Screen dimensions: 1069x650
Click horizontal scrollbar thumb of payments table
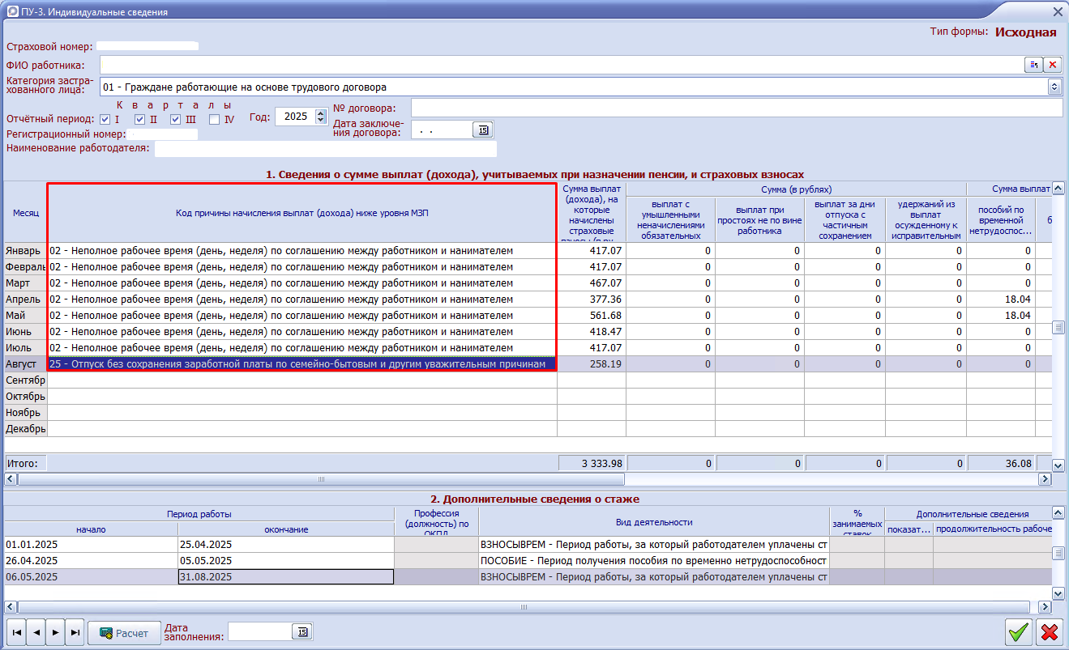[321, 479]
